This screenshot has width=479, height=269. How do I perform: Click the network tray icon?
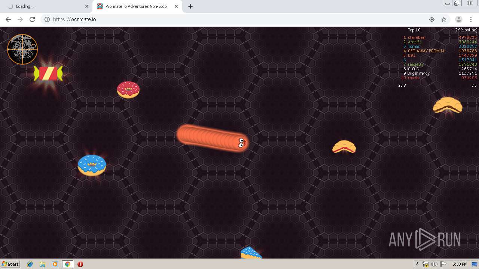(425, 264)
